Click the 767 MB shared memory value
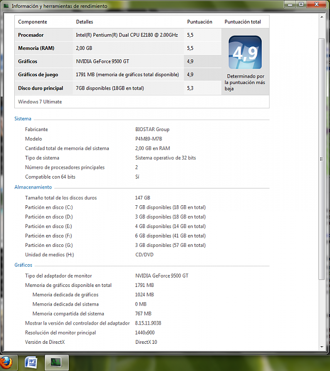 (x=143, y=314)
